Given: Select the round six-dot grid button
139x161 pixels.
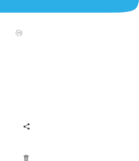Looking at the screenshot, I should [19, 33].
